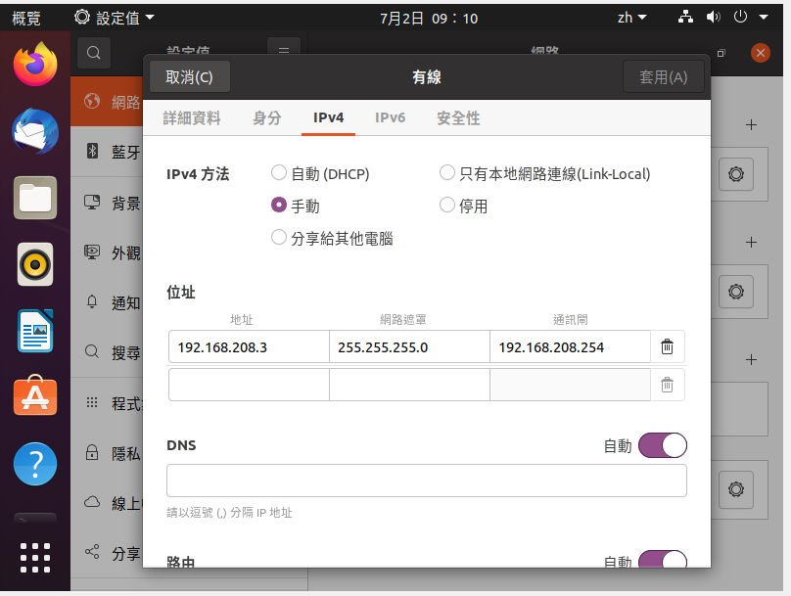The height and width of the screenshot is (596, 791).
Task: Click the 取消(C) button
Action: click(189, 77)
